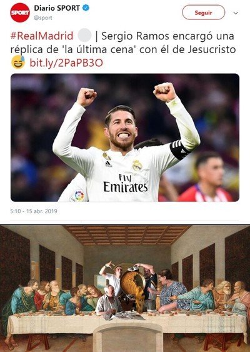Click the Real Madrid crest on the jersey
Screen dimensions: 250x352
(137, 166)
